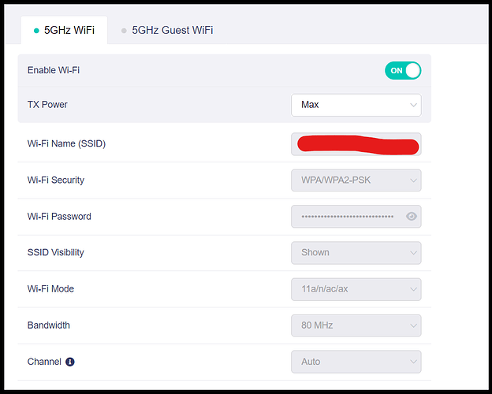492x394 pixels.
Task: Expand the Bandwidth 80 MHz dropdown
Action: coord(356,325)
